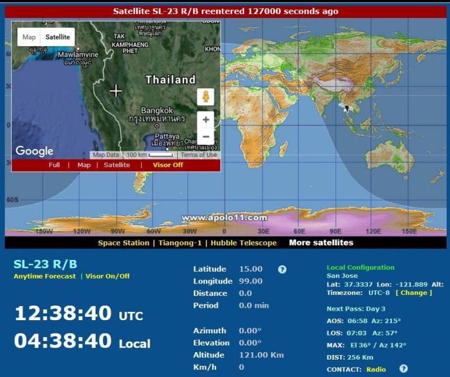Click Map Data link on map

[x=106, y=155]
